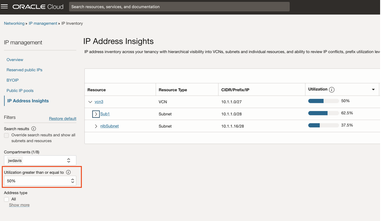Screen dimensions: 382x221
Task: Click the compartment selector stepper arrows
Action: pos(69,160)
